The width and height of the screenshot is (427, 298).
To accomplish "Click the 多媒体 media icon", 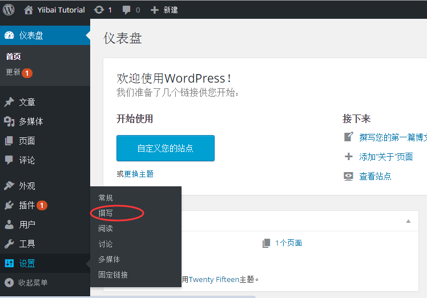I will [9, 121].
